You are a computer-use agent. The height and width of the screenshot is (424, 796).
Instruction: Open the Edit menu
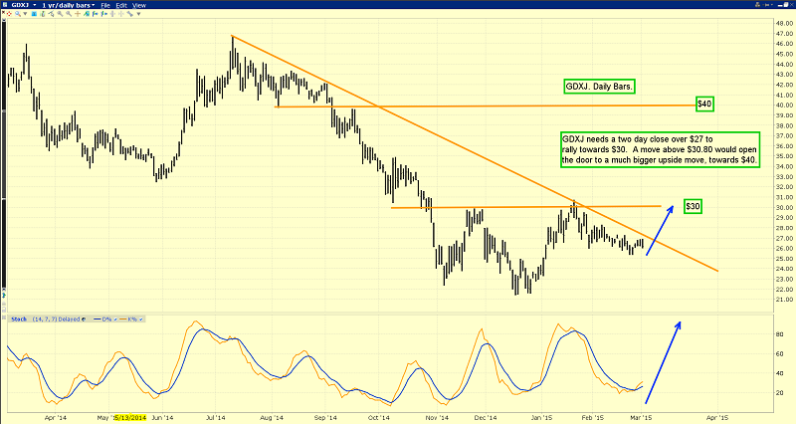121,5
